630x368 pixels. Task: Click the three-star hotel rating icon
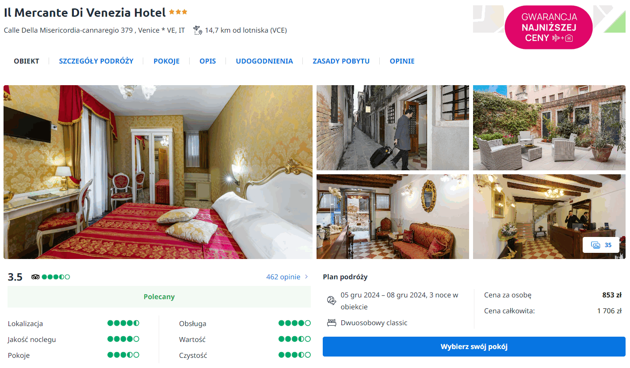pyautogui.click(x=178, y=12)
